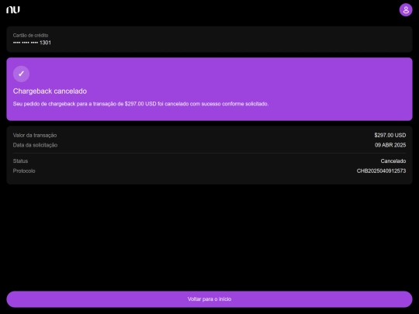Select the 'Protocolo' label

tap(24, 171)
